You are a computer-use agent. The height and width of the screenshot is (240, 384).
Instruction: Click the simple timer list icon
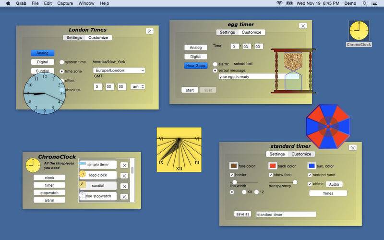point(83,164)
